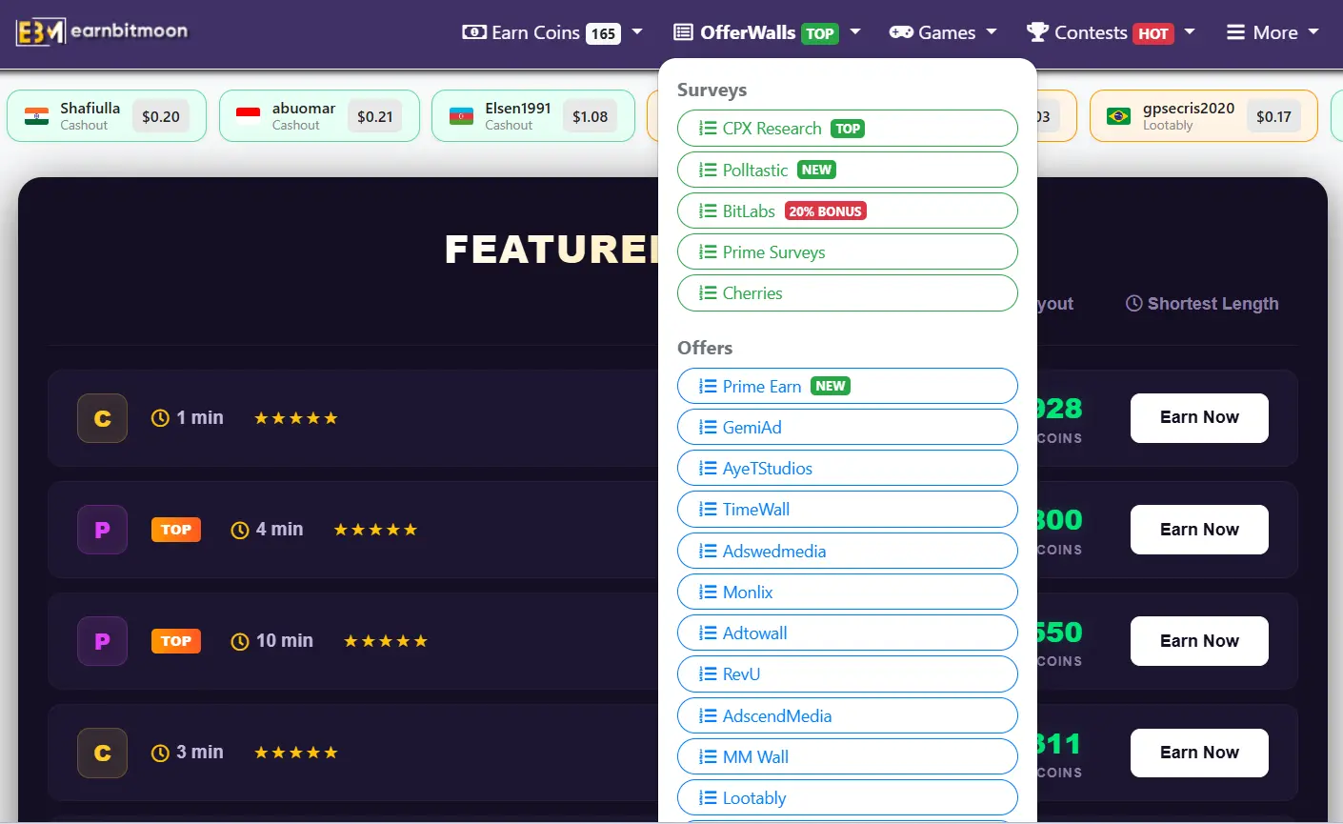The height and width of the screenshot is (824, 1343).
Task: Open the Earn Coins menu
Action: click(552, 32)
